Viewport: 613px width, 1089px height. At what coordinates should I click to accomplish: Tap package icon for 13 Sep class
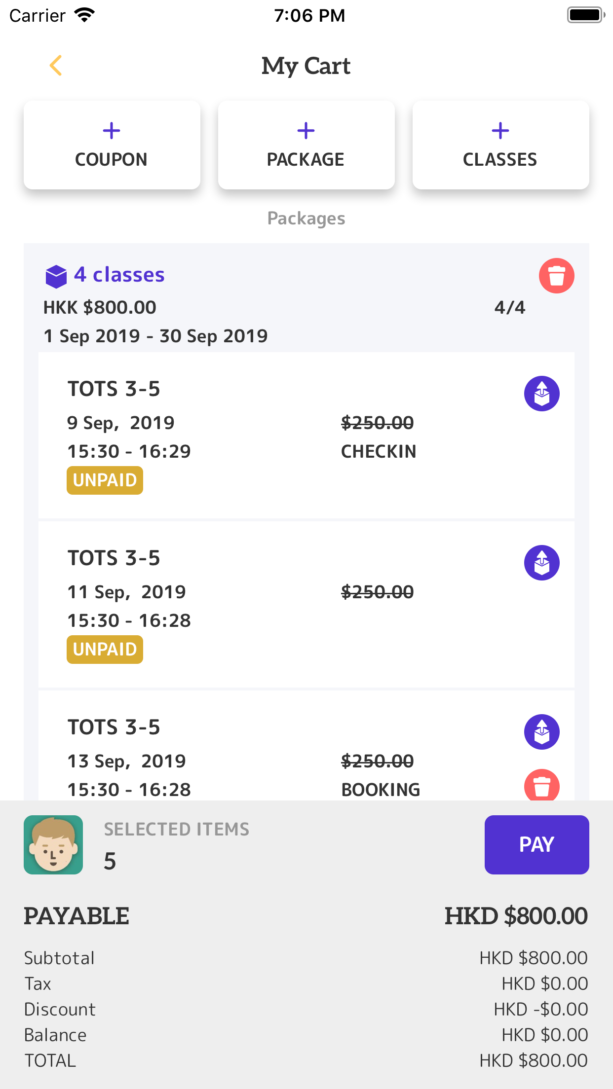541,732
